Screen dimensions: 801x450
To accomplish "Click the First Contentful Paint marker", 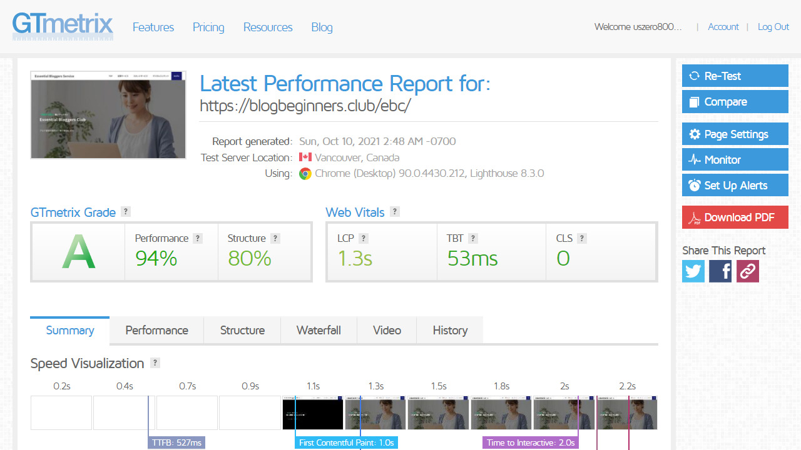I will [346, 442].
